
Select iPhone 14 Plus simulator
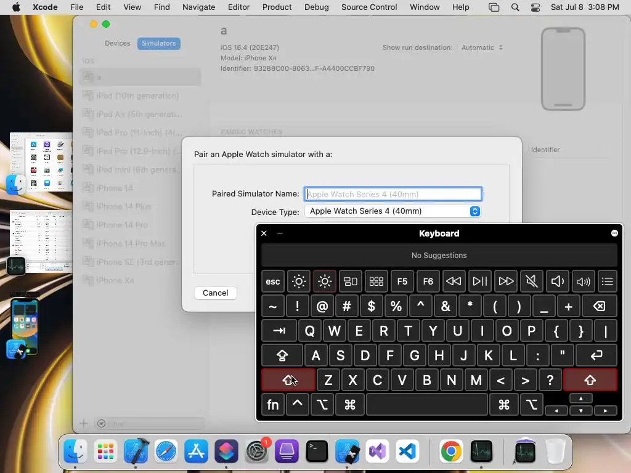coord(140,206)
